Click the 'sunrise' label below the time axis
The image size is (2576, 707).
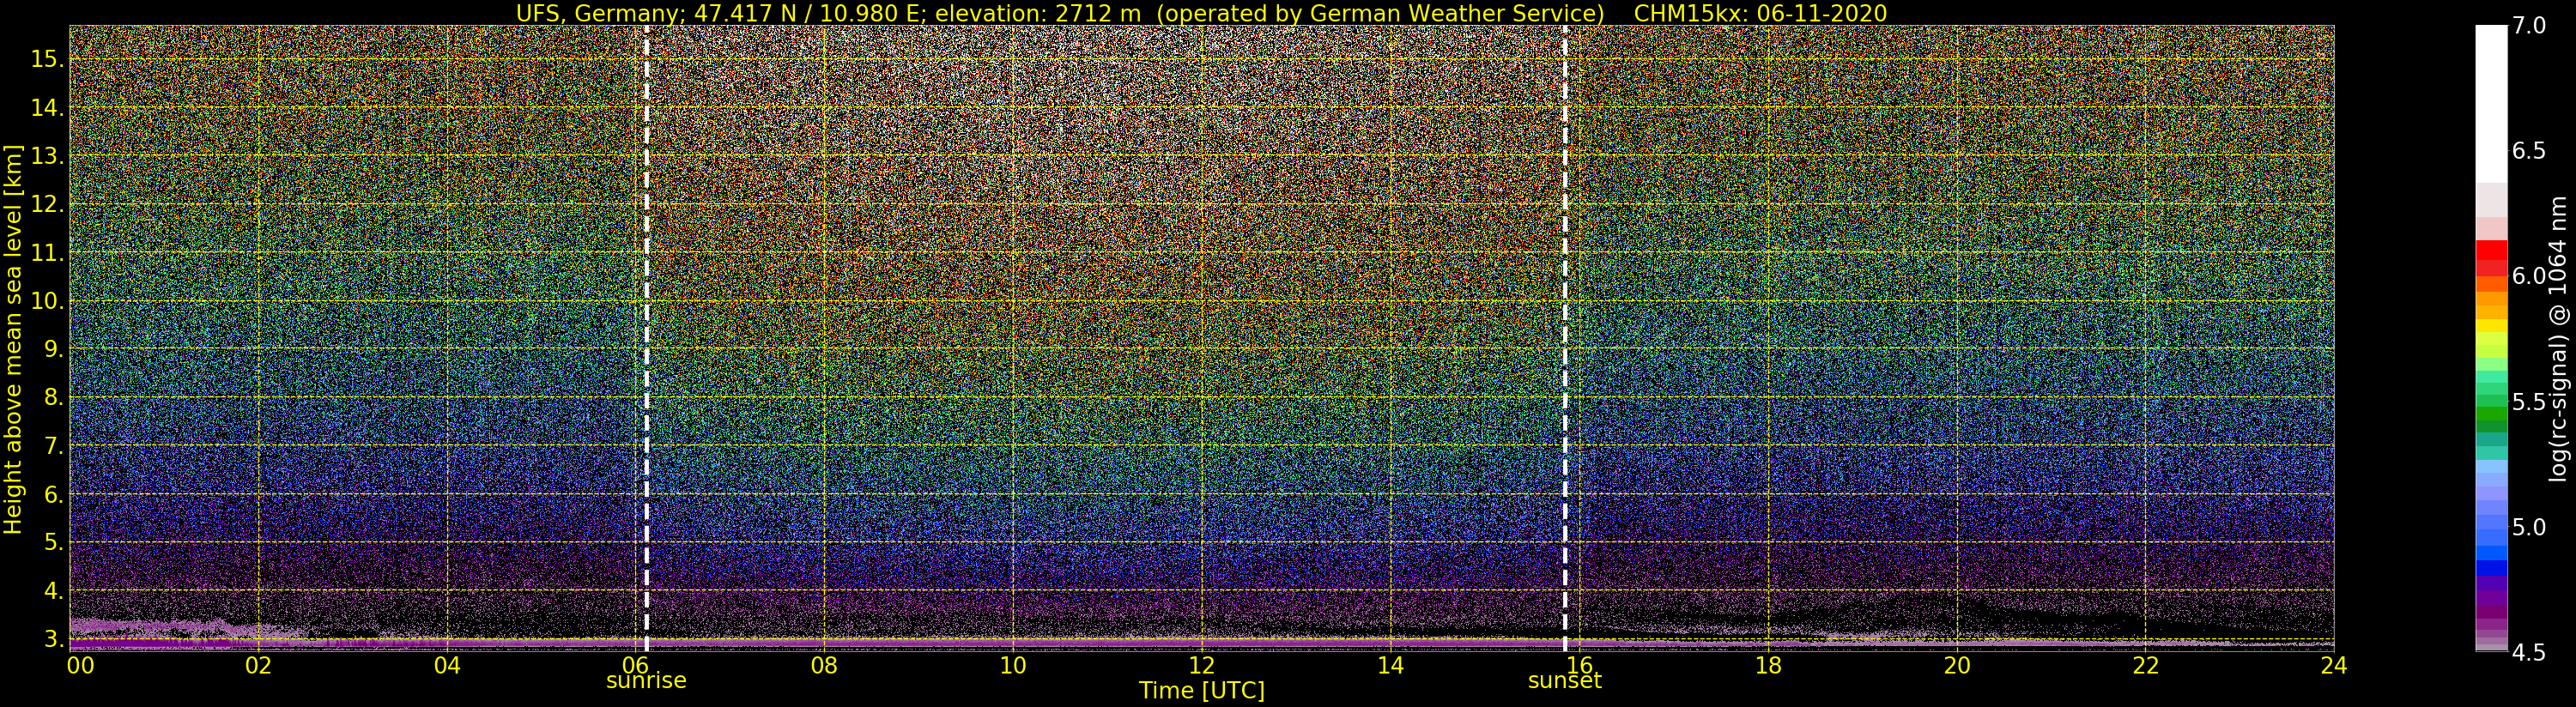point(646,681)
